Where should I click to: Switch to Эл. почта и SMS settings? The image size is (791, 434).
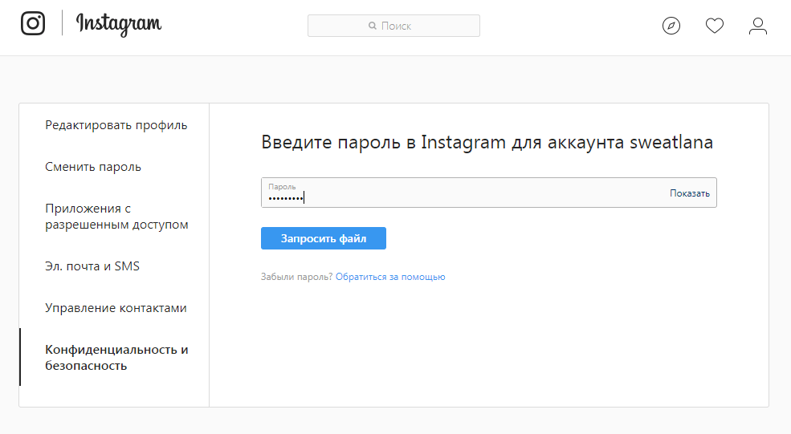click(x=92, y=266)
